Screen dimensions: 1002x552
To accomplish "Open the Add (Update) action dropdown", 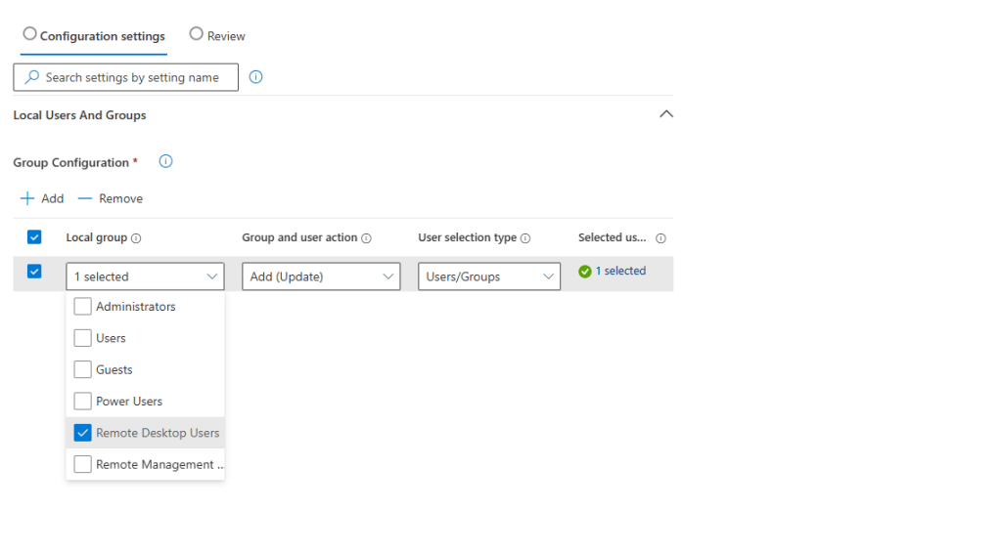I will point(321,276).
